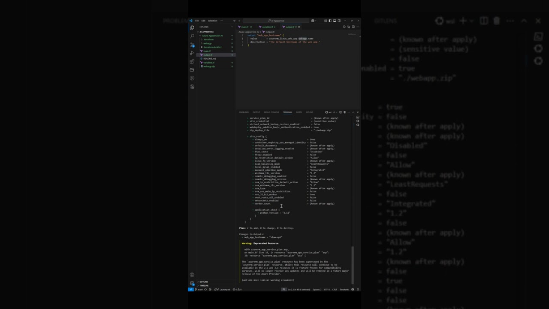This screenshot has width=549, height=309.
Task: Open the overflow menu ellipsis
Action: (222, 21)
